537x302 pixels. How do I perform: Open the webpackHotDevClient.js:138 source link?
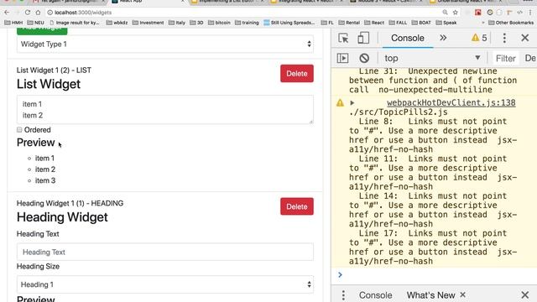pyautogui.click(x=451, y=102)
